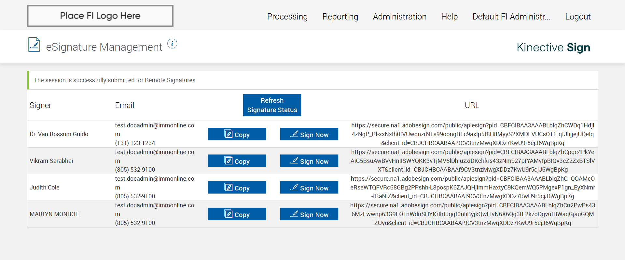Log out using the Logout link
Screen dimensions: 625x260
[x=578, y=17]
